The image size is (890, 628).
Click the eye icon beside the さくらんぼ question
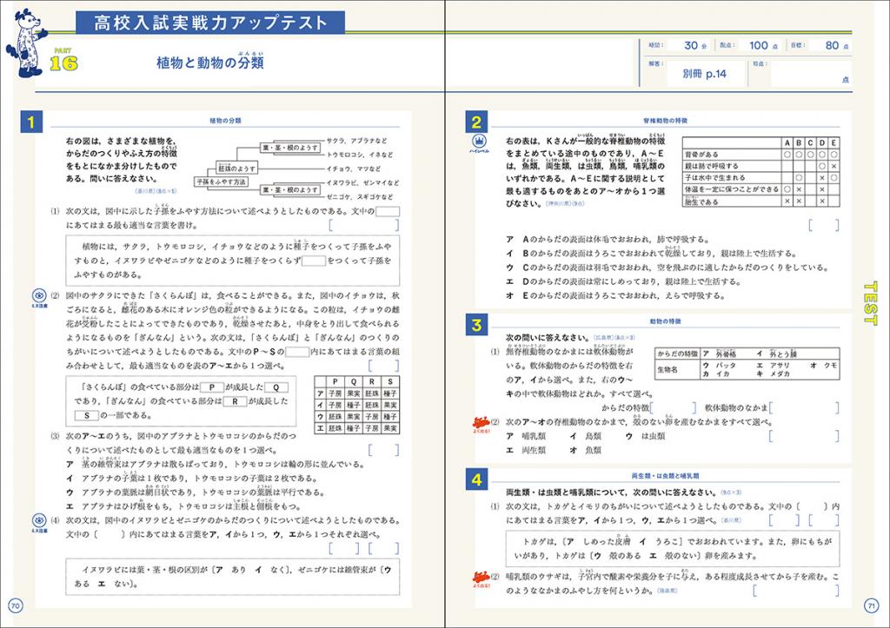38,297
